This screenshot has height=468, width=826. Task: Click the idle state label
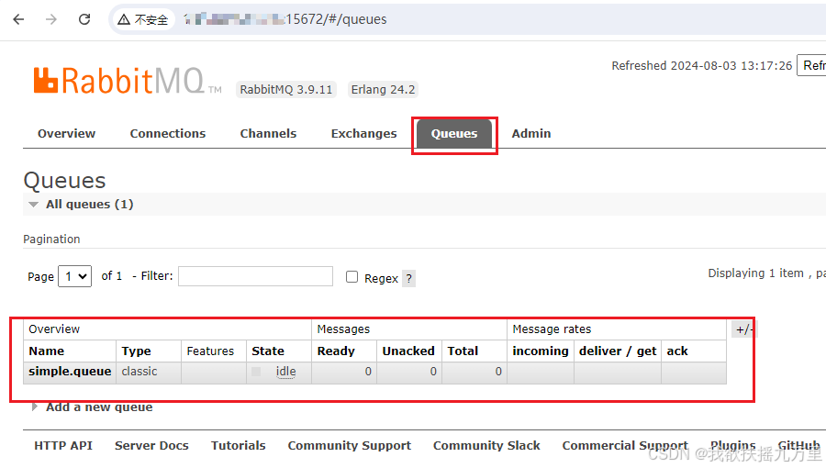pyautogui.click(x=285, y=372)
